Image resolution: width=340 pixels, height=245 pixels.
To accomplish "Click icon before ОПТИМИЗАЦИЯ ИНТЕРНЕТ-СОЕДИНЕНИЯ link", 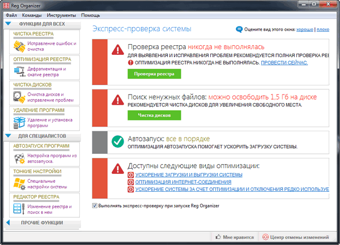I will coord(130,182).
